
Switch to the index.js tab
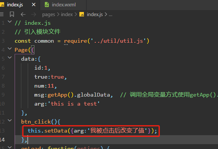[x=15, y=5]
